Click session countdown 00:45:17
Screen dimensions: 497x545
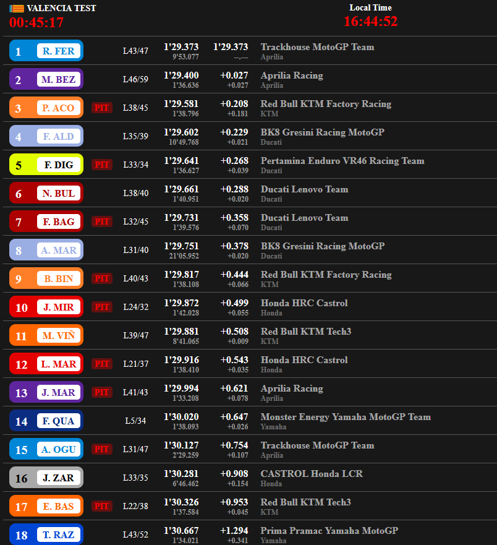[36, 23]
